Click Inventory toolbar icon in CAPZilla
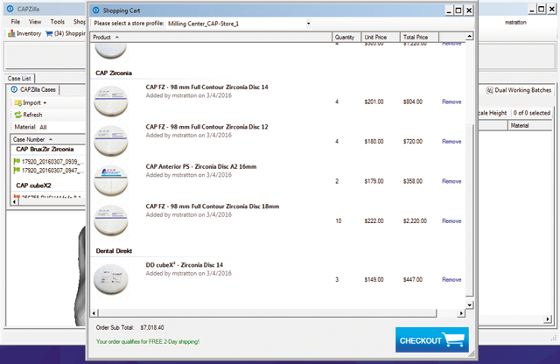Viewport: 560px width, 364px height. point(24,33)
